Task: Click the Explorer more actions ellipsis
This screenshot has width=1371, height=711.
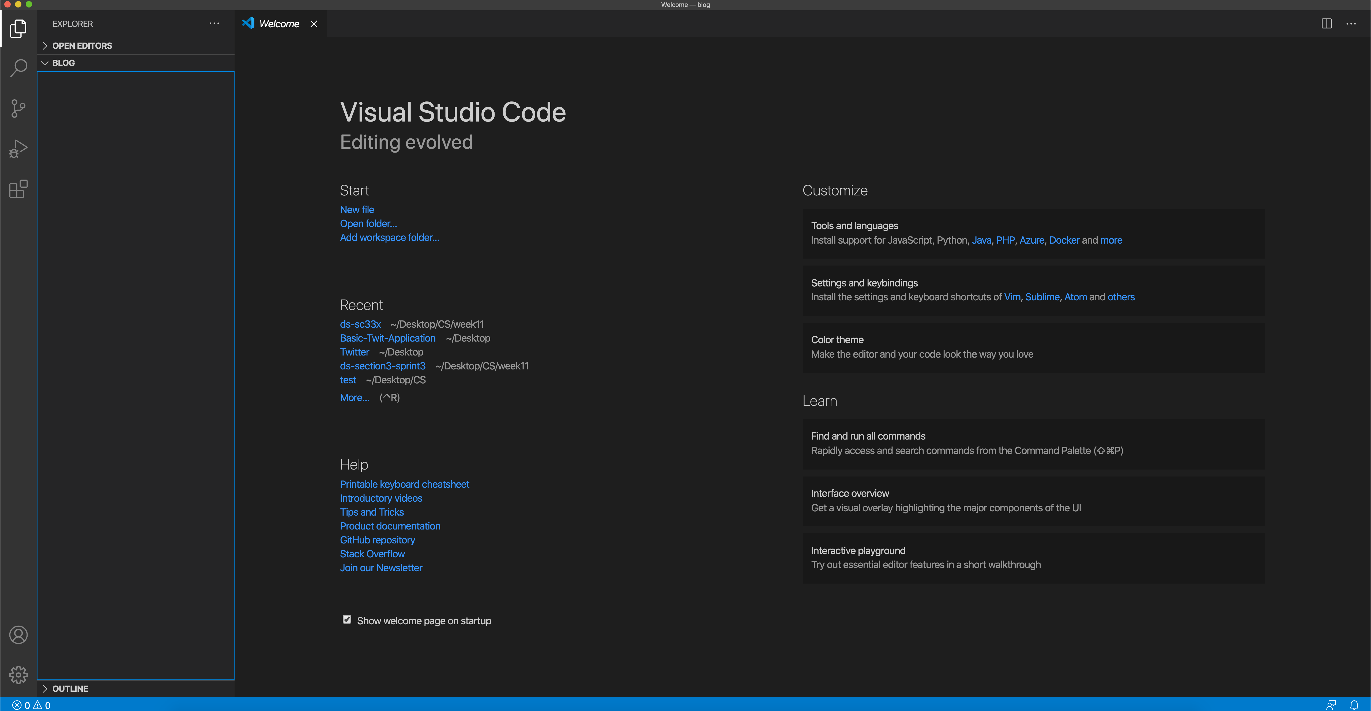Action: [x=214, y=23]
